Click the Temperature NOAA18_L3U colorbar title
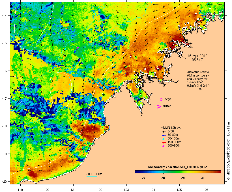The image size is (232, 192). point(177,167)
